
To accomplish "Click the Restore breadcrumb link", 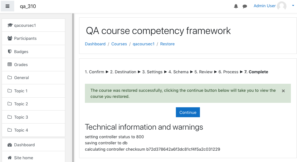I will (x=167, y=44).
